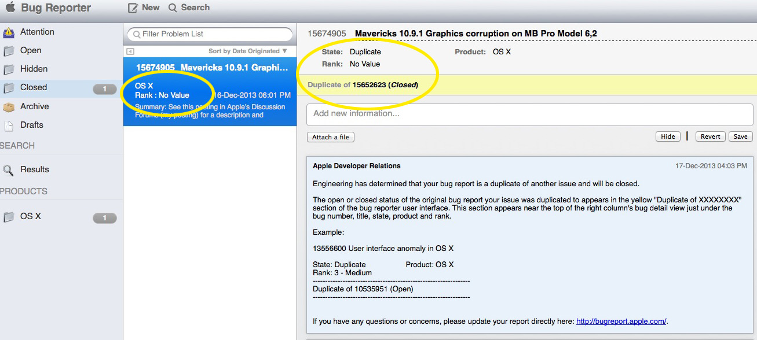Screen dimensions: 757x340
Task: Click the OS X product folder icon
Action: [9, 217]
